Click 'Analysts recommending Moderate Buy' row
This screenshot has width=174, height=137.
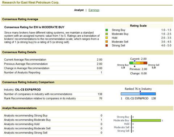(x=53, y=120)
